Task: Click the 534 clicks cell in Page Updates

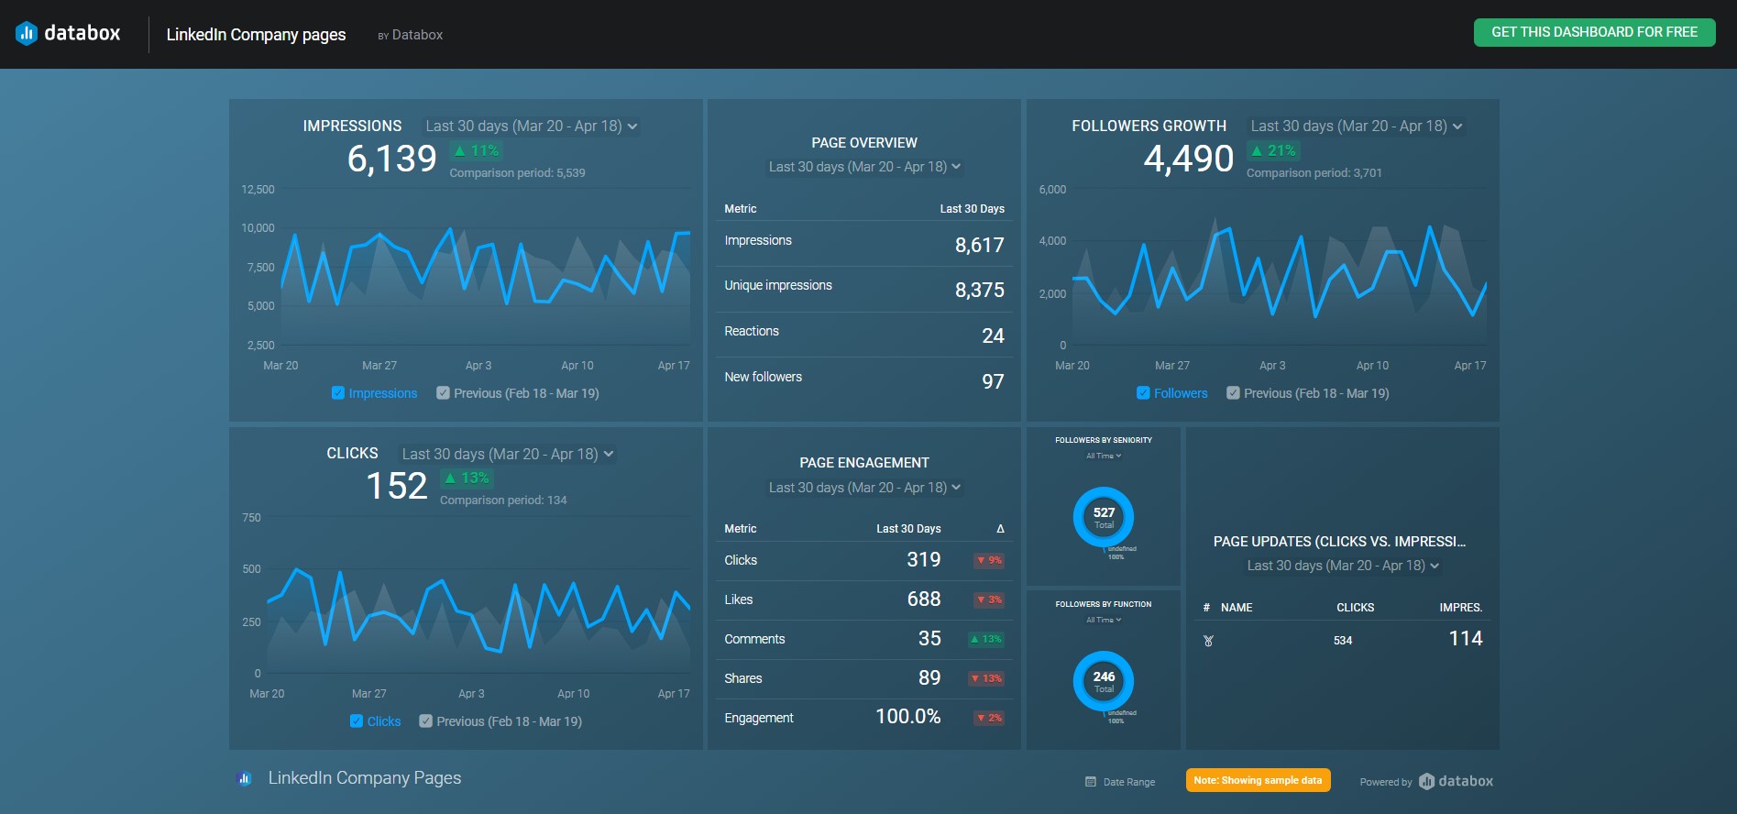Action: pos(1343,641)
